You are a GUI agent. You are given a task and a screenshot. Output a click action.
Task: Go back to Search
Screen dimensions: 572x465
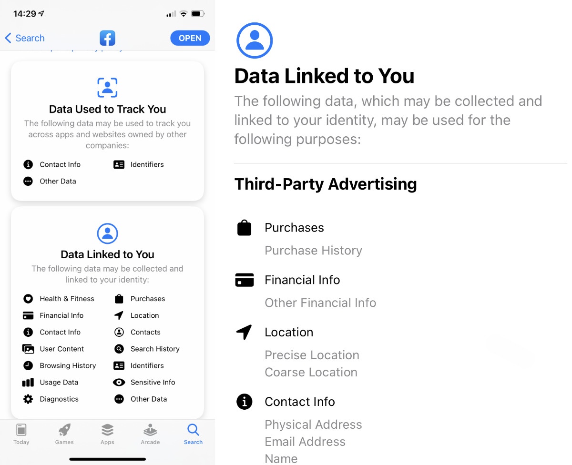click(x=24, y=38)
